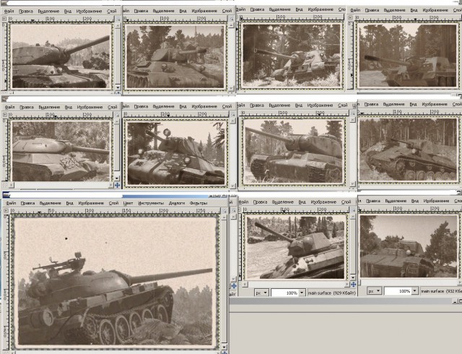The width and height of the screenshot is (462, 354).
Task: Click vertical scrollbar track in machine-gun tank window
Action: pos(225,282)
